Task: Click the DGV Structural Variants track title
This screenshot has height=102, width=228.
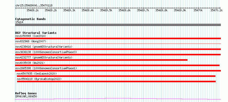Action: tap(36, 33)
